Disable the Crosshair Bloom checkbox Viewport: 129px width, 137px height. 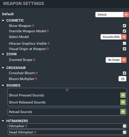pyautogui.click(x=124, y=73)
